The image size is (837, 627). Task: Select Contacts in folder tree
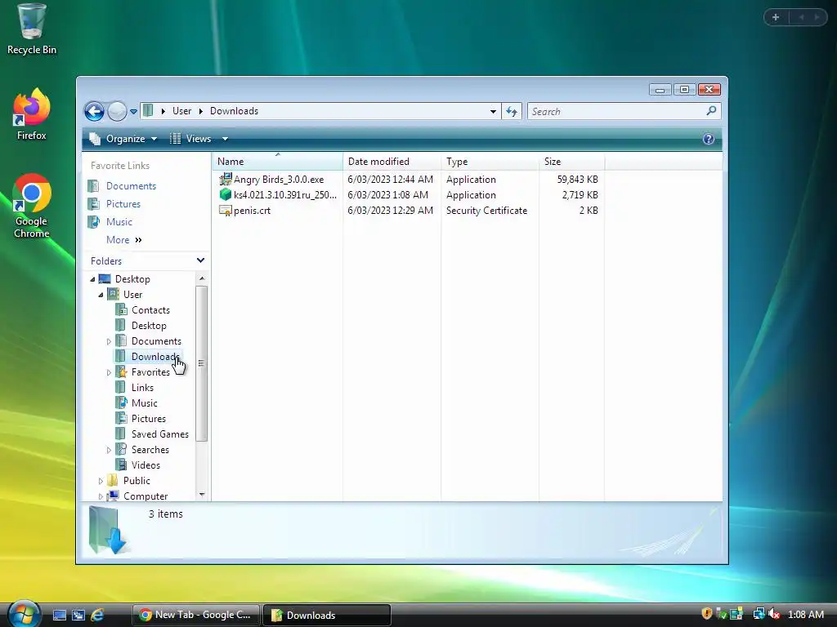coord(150,310)
